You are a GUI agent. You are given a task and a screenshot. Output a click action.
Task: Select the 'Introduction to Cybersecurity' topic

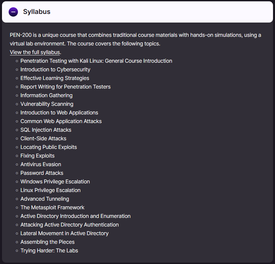(55, 70)
